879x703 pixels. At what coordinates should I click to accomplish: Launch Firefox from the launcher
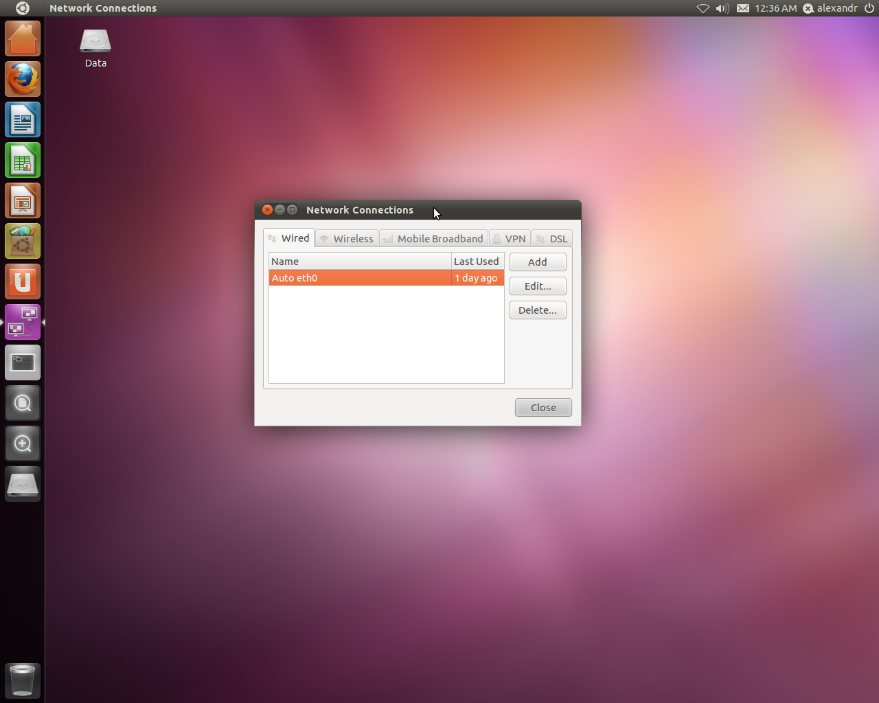23,80
